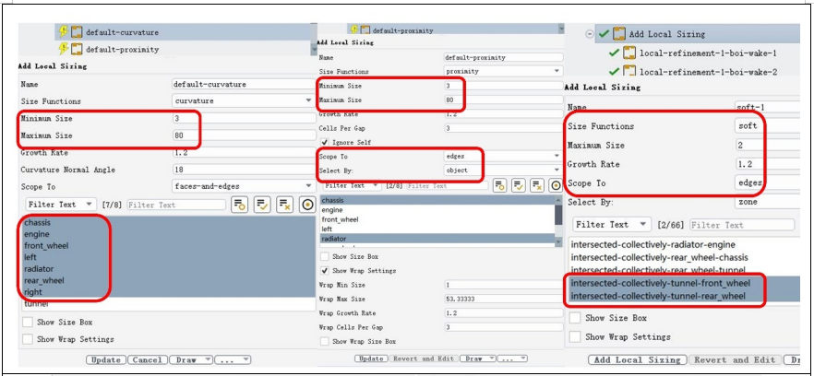Click the circular target icon in default-curvature panel
The width and height of the screenshot is (814, 376).
coord(306,205)
